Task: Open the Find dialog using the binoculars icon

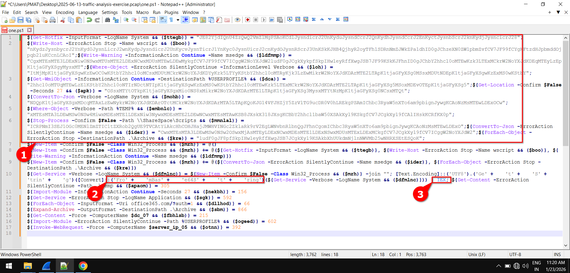Action: (x=107, y=20)
